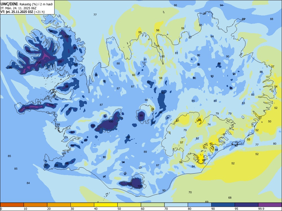The image size is (282, 211).
Task: Click the map humidity value 81
Action: (x=177, y=53)
